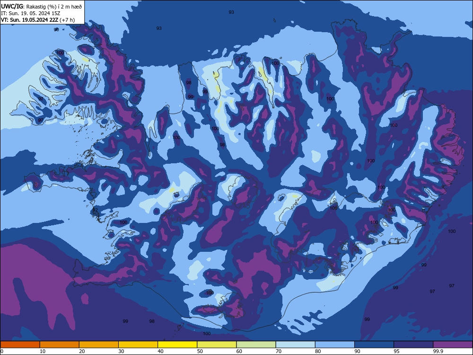Image resolution: width=473 pixels, height=355 pixels.
Task: Click the '10' legend scale label
Action: point(43,351)
